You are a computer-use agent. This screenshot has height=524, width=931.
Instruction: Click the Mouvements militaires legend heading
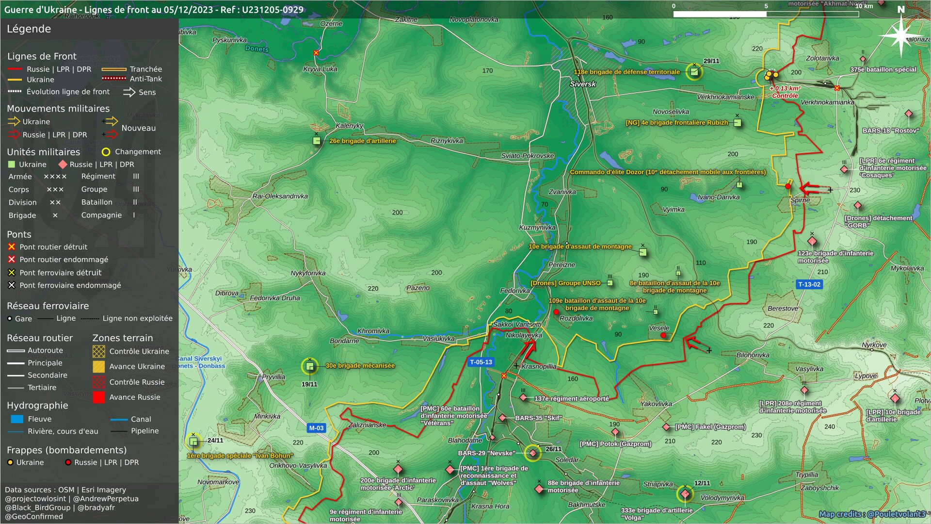pos(58,109)
